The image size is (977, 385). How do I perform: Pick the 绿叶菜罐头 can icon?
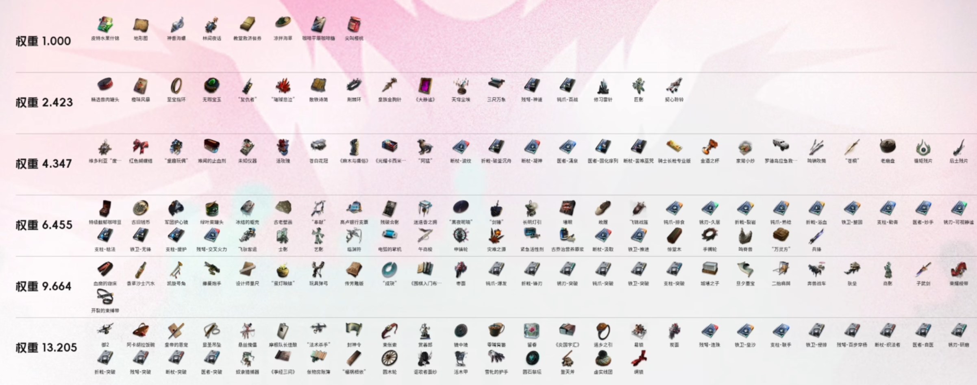coord(211,209)
